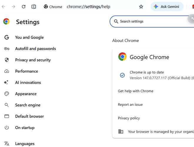194x147 pixels.
Task: Go back using the browser back arrow
Action: [4, 6]
